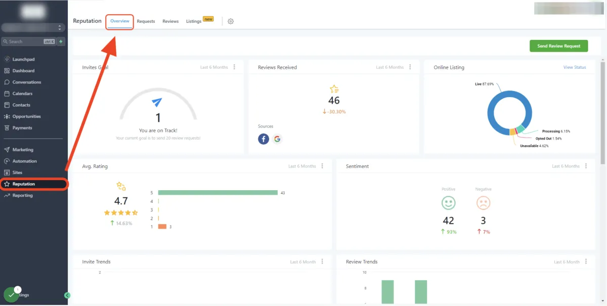Click "Last 6 Months" on Invites Goal card
Image resolution: width=607 pixels, height=306 pixels.
pos(214,67)
